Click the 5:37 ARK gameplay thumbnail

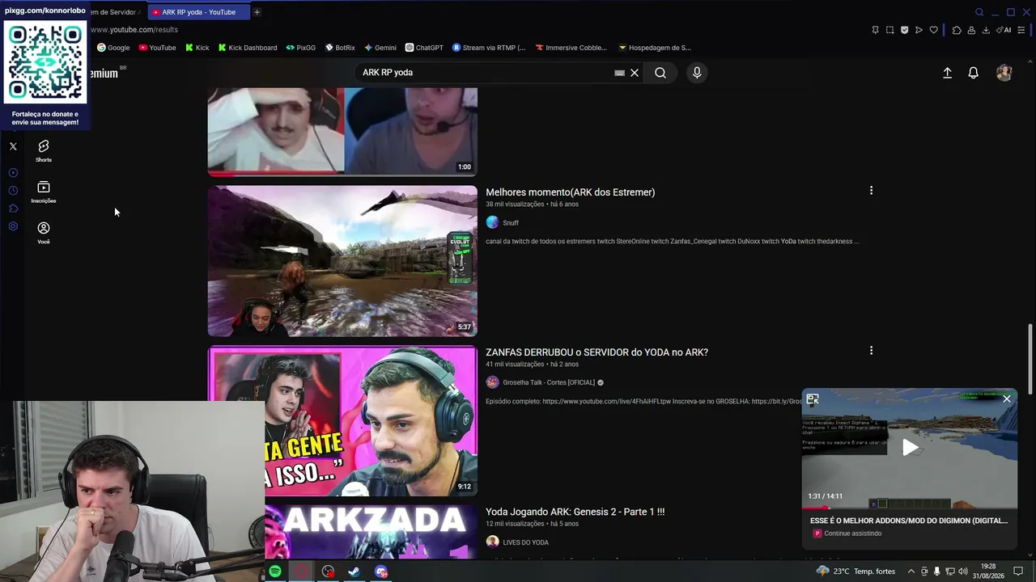[342, 261]
